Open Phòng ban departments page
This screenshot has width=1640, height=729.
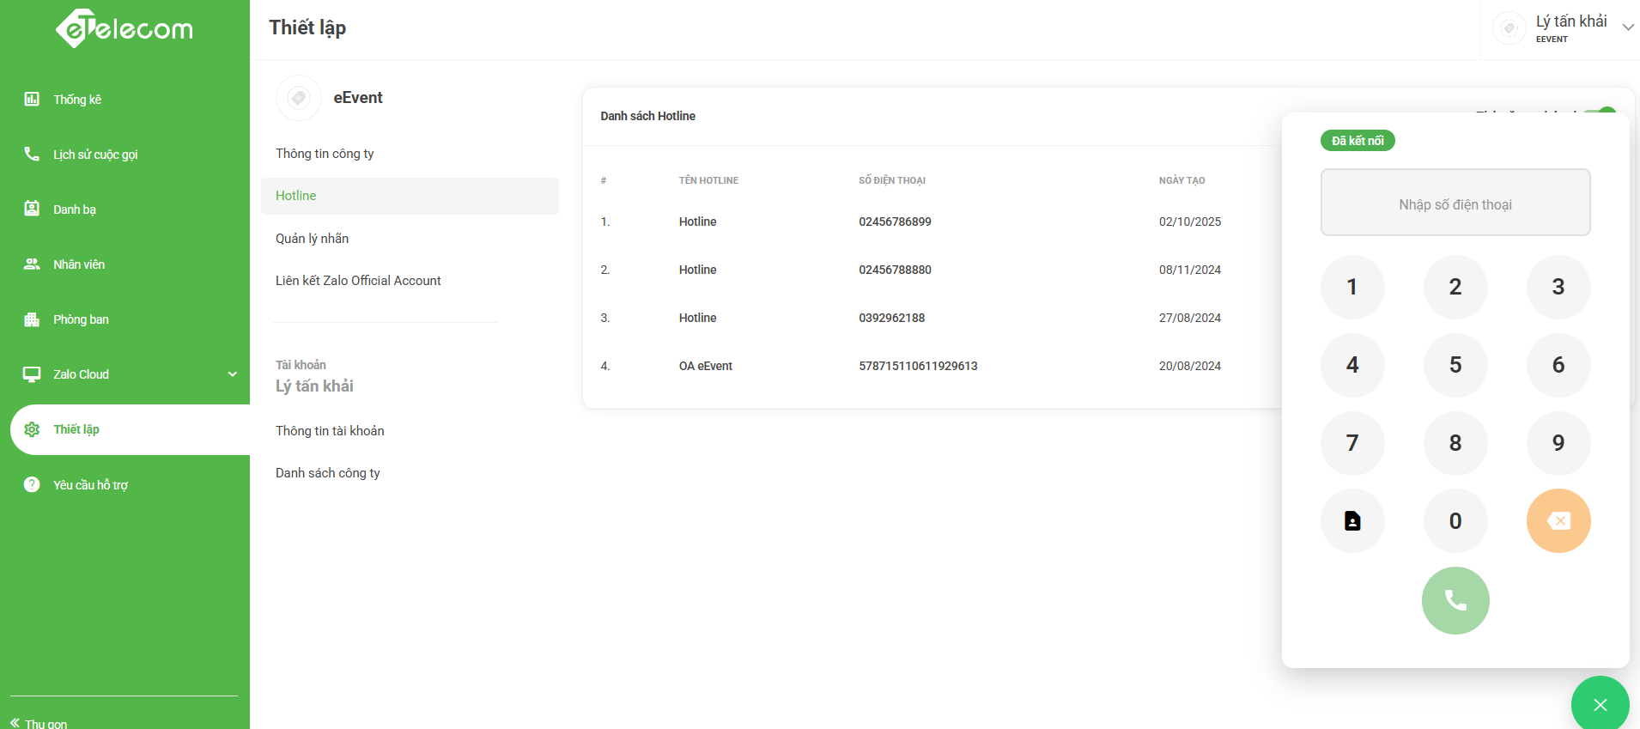(81, 319)
